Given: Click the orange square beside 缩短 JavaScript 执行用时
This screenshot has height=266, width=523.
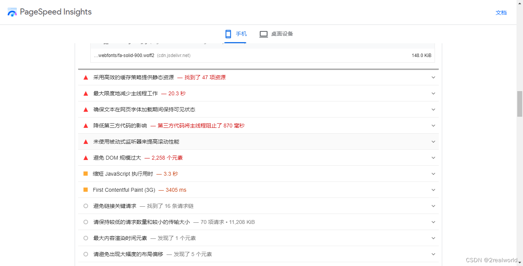Looking at the screenshot, I should [85, 173].
